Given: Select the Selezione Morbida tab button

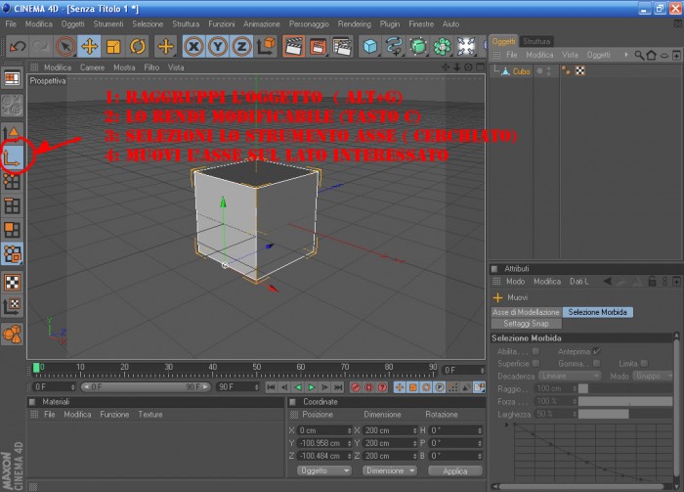Looking at the screenshot, I should (x=597, y=312).
